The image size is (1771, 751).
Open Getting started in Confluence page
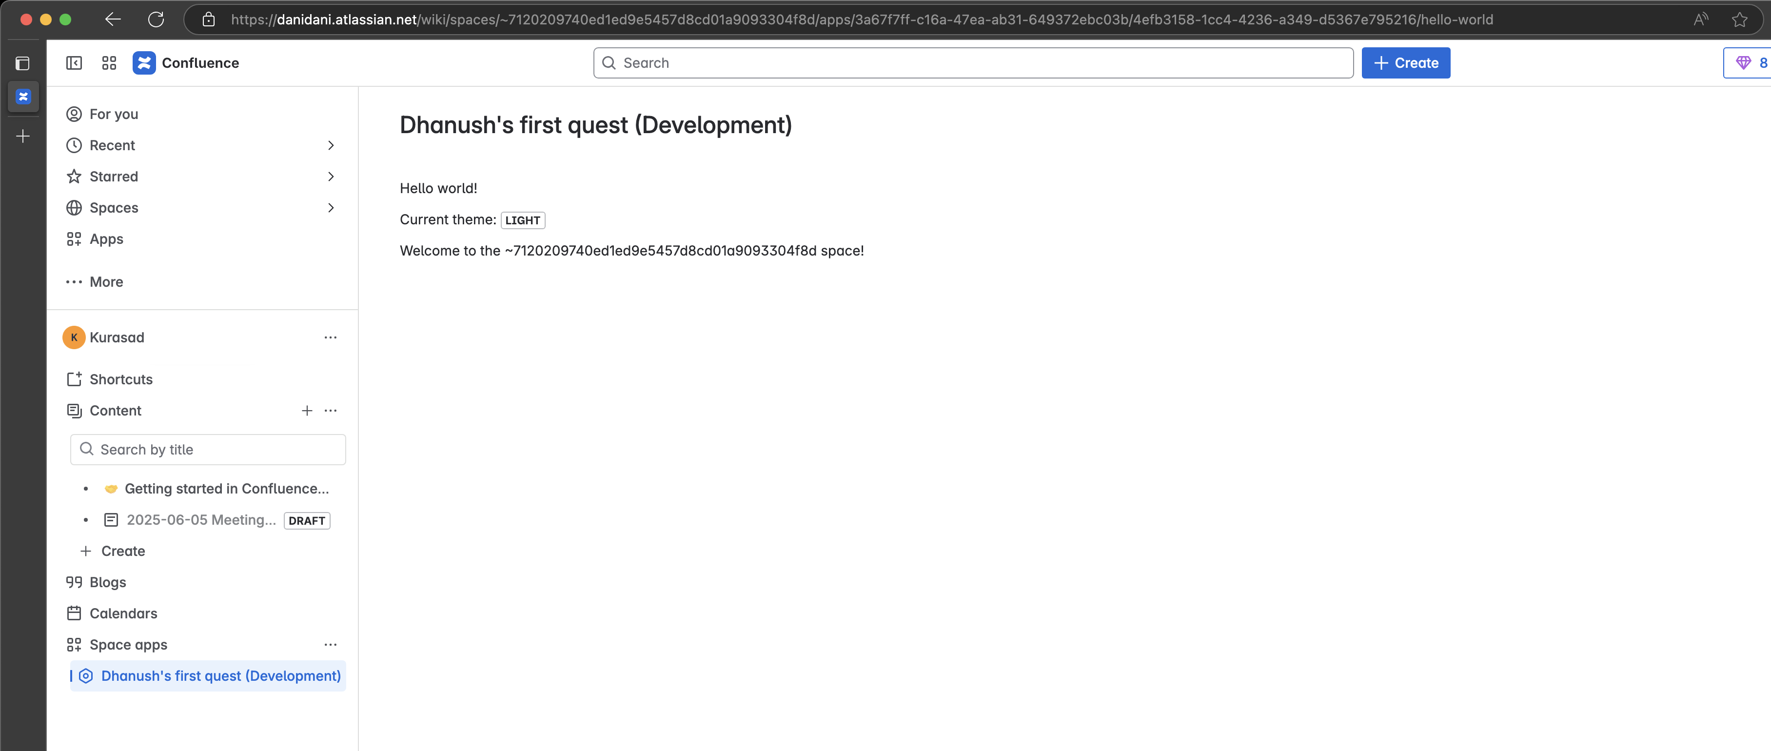click(x=226, y=489)
